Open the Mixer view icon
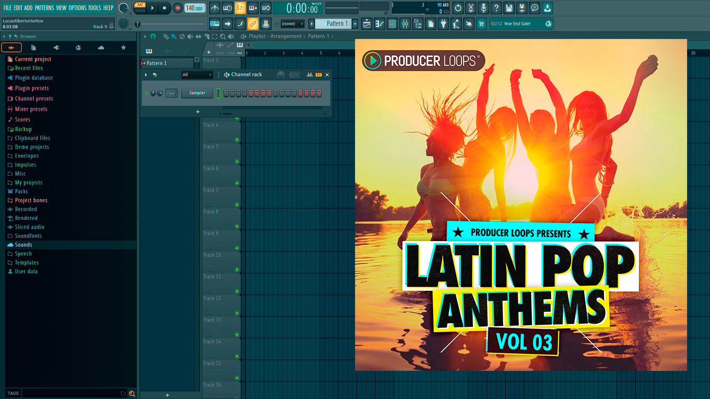 (405, 23)
